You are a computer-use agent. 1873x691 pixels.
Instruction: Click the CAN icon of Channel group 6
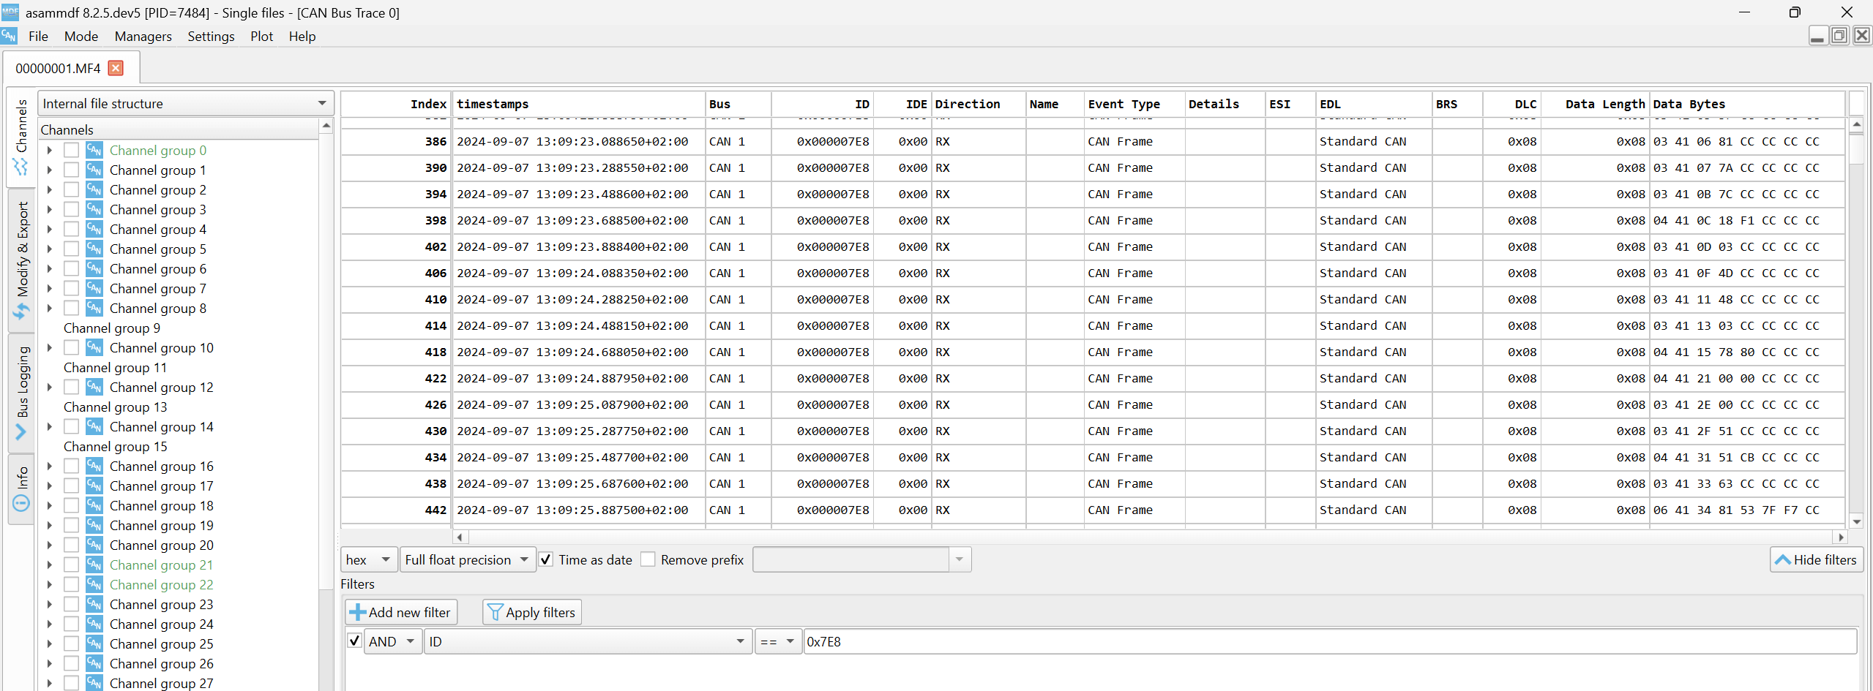tap(94, 268)
